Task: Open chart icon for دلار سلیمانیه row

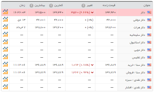Action: (5, 34)
